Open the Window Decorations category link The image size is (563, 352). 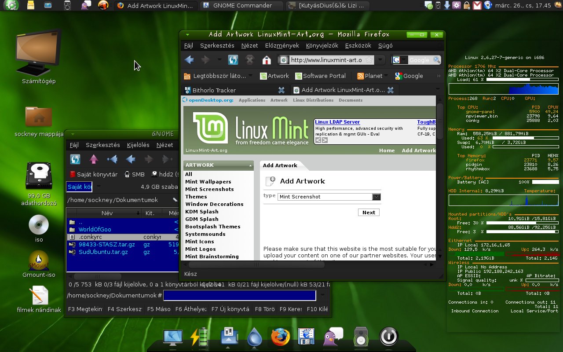(214, 204)
